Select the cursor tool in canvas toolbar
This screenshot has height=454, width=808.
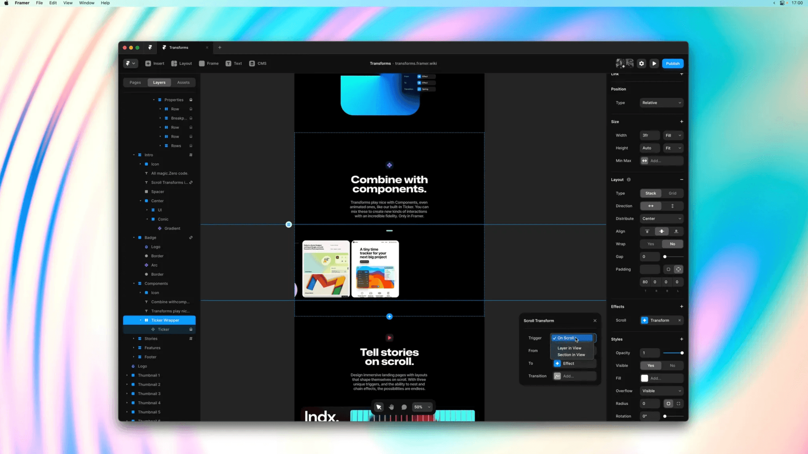(x=379, y=407)
